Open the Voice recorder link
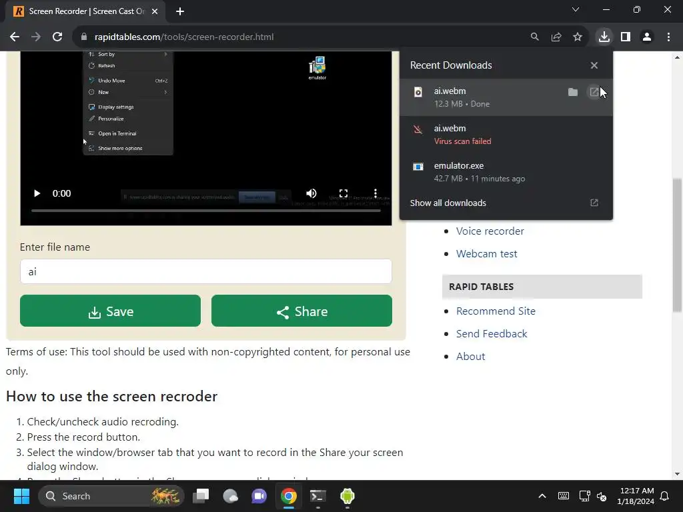This screenshot has height=512, width=683. click(490, 231)
